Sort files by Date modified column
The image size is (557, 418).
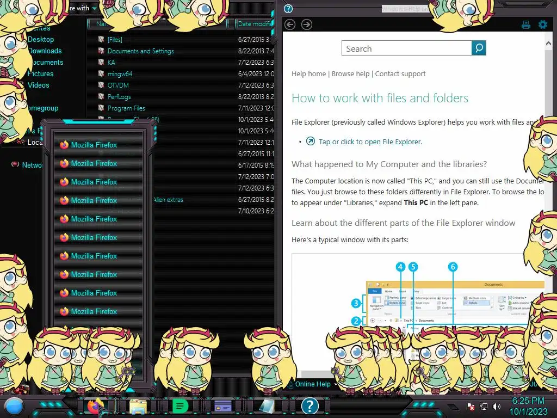254,24
